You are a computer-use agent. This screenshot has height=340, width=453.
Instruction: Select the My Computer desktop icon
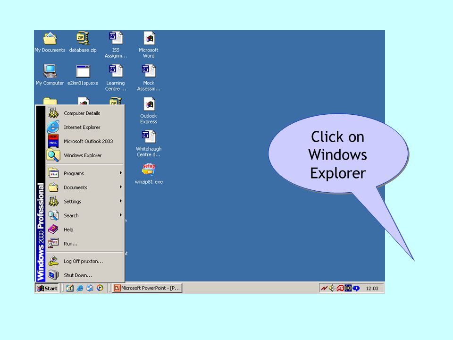(x=50, y=75)
